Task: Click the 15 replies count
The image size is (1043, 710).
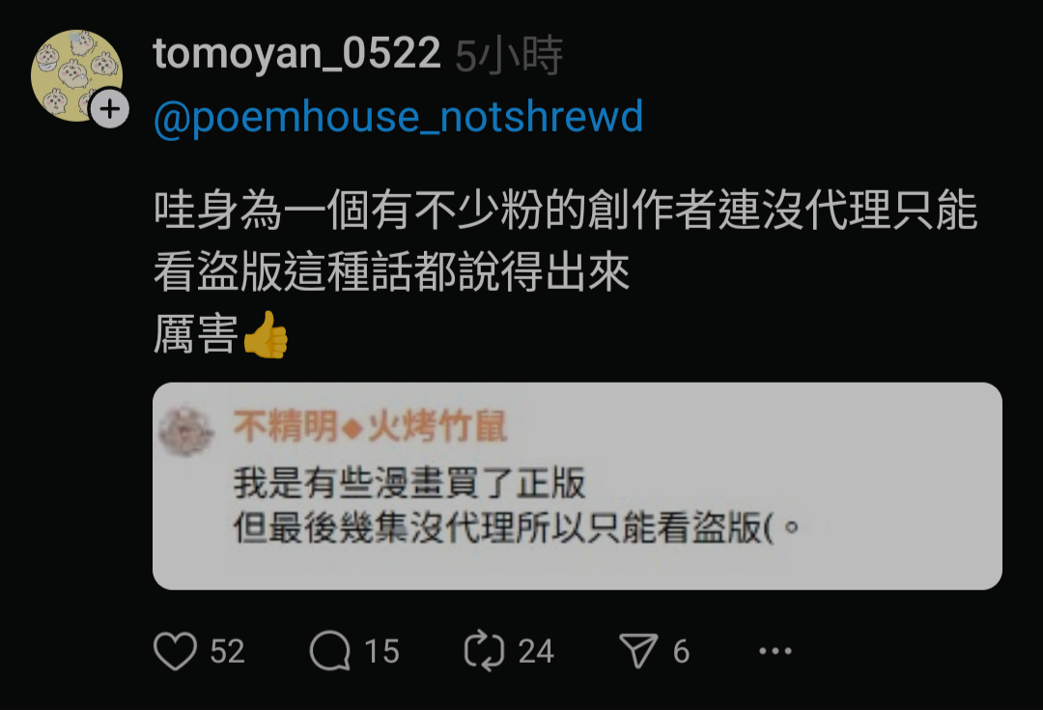Action: (x=381, y=651)
